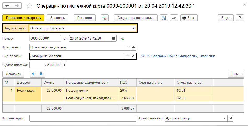The height and width of the screenshot is (126, 248).
Task: Open the document structure icon
Action: point(164,18)
